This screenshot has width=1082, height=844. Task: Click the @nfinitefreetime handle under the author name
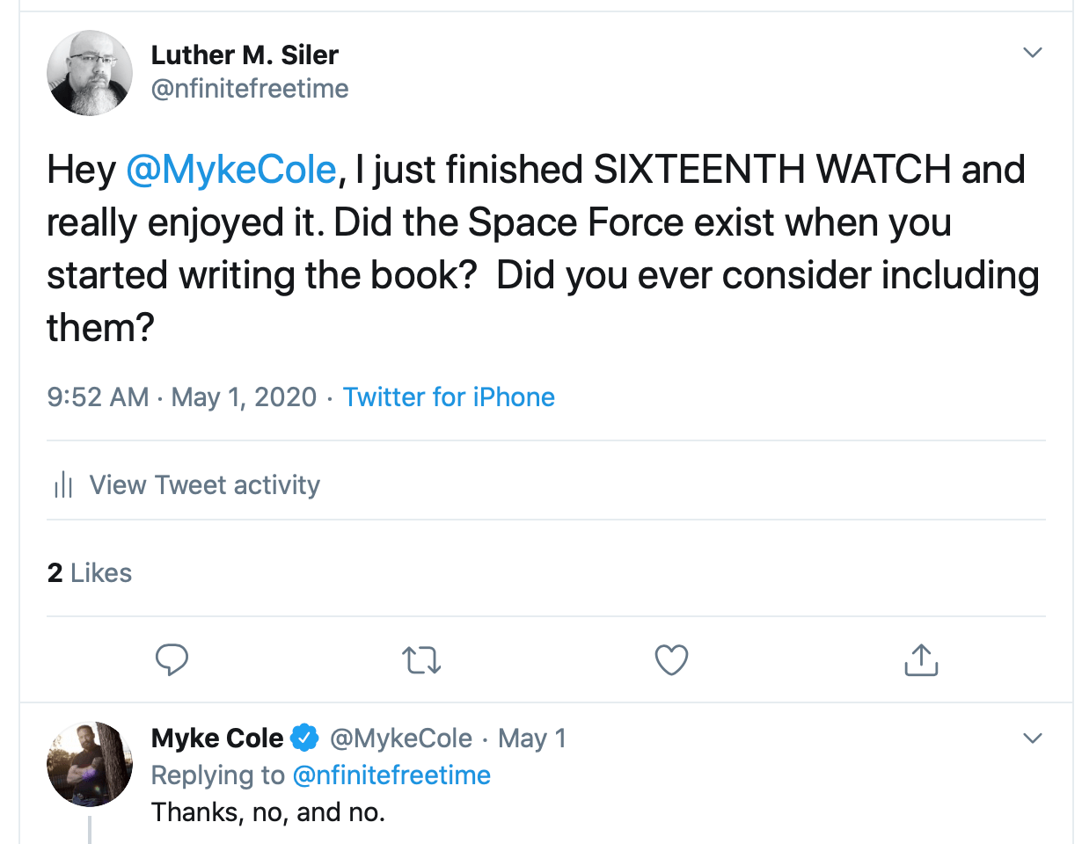click(250, 89)
